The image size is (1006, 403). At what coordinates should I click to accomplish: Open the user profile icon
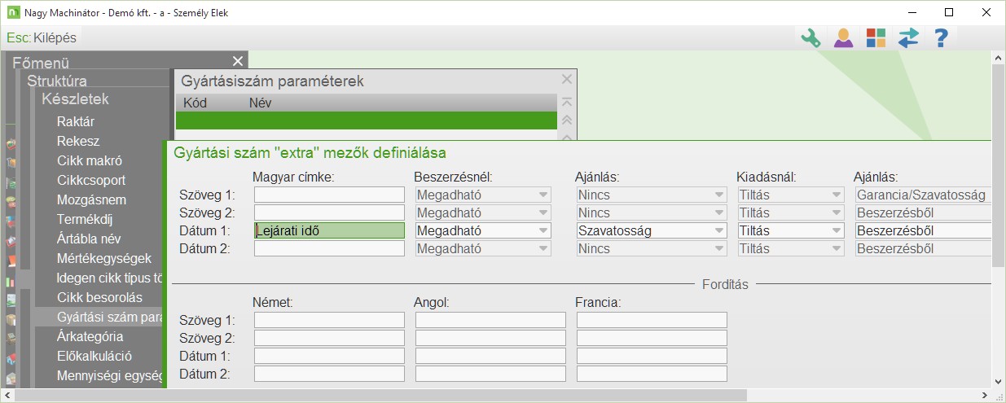pyautogui.click(x=843, y=37)
